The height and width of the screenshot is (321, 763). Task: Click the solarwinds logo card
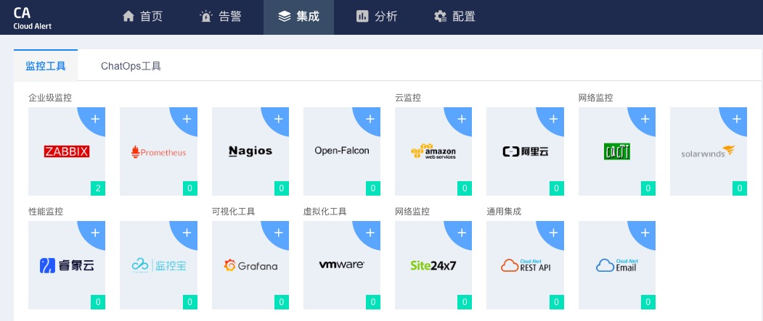tap(708, 151)
